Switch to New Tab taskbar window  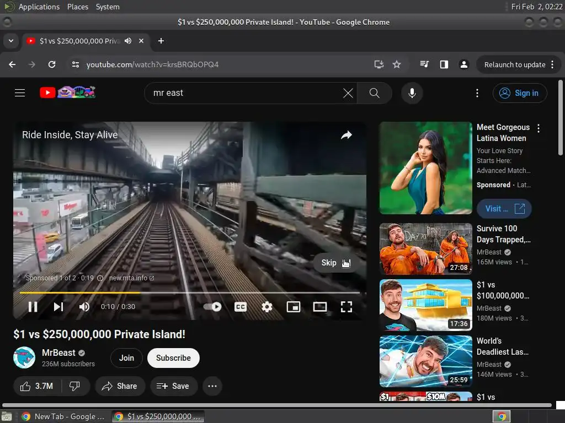(63, 416)
